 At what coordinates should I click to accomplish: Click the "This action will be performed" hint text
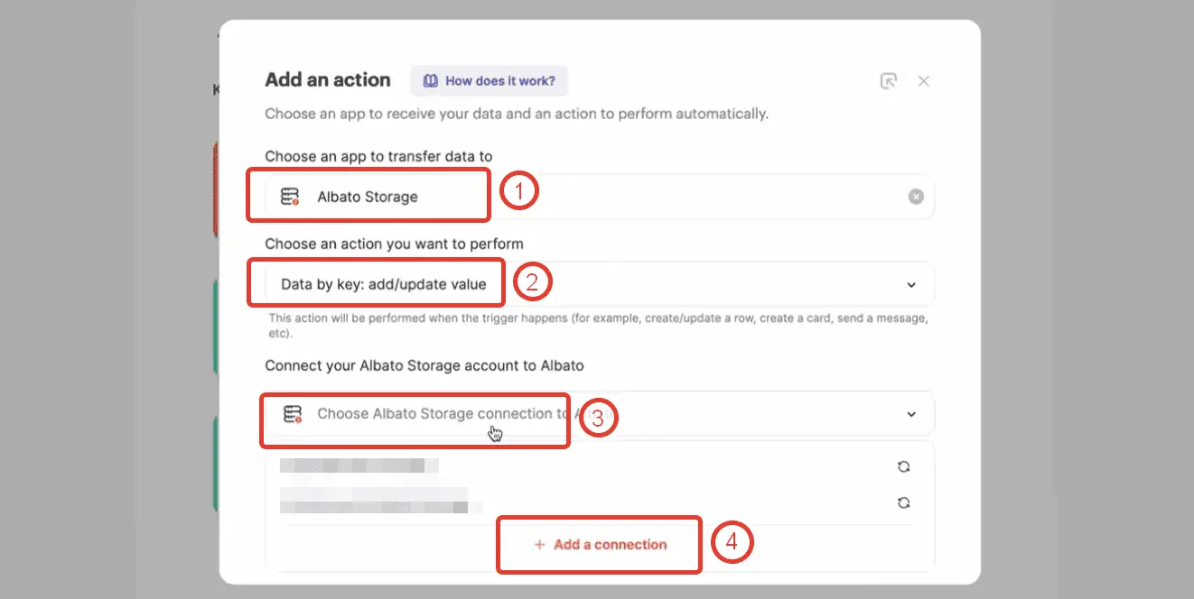[x=598, y=326]
